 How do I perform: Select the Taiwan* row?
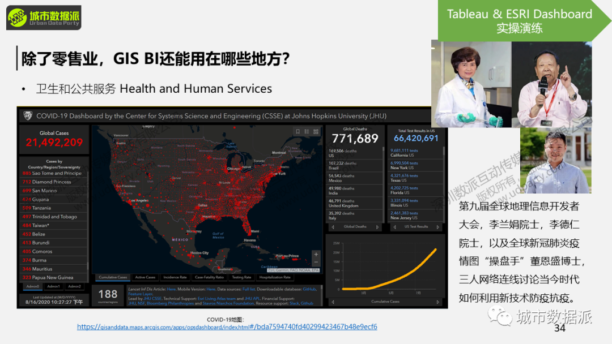click(53, 225)
